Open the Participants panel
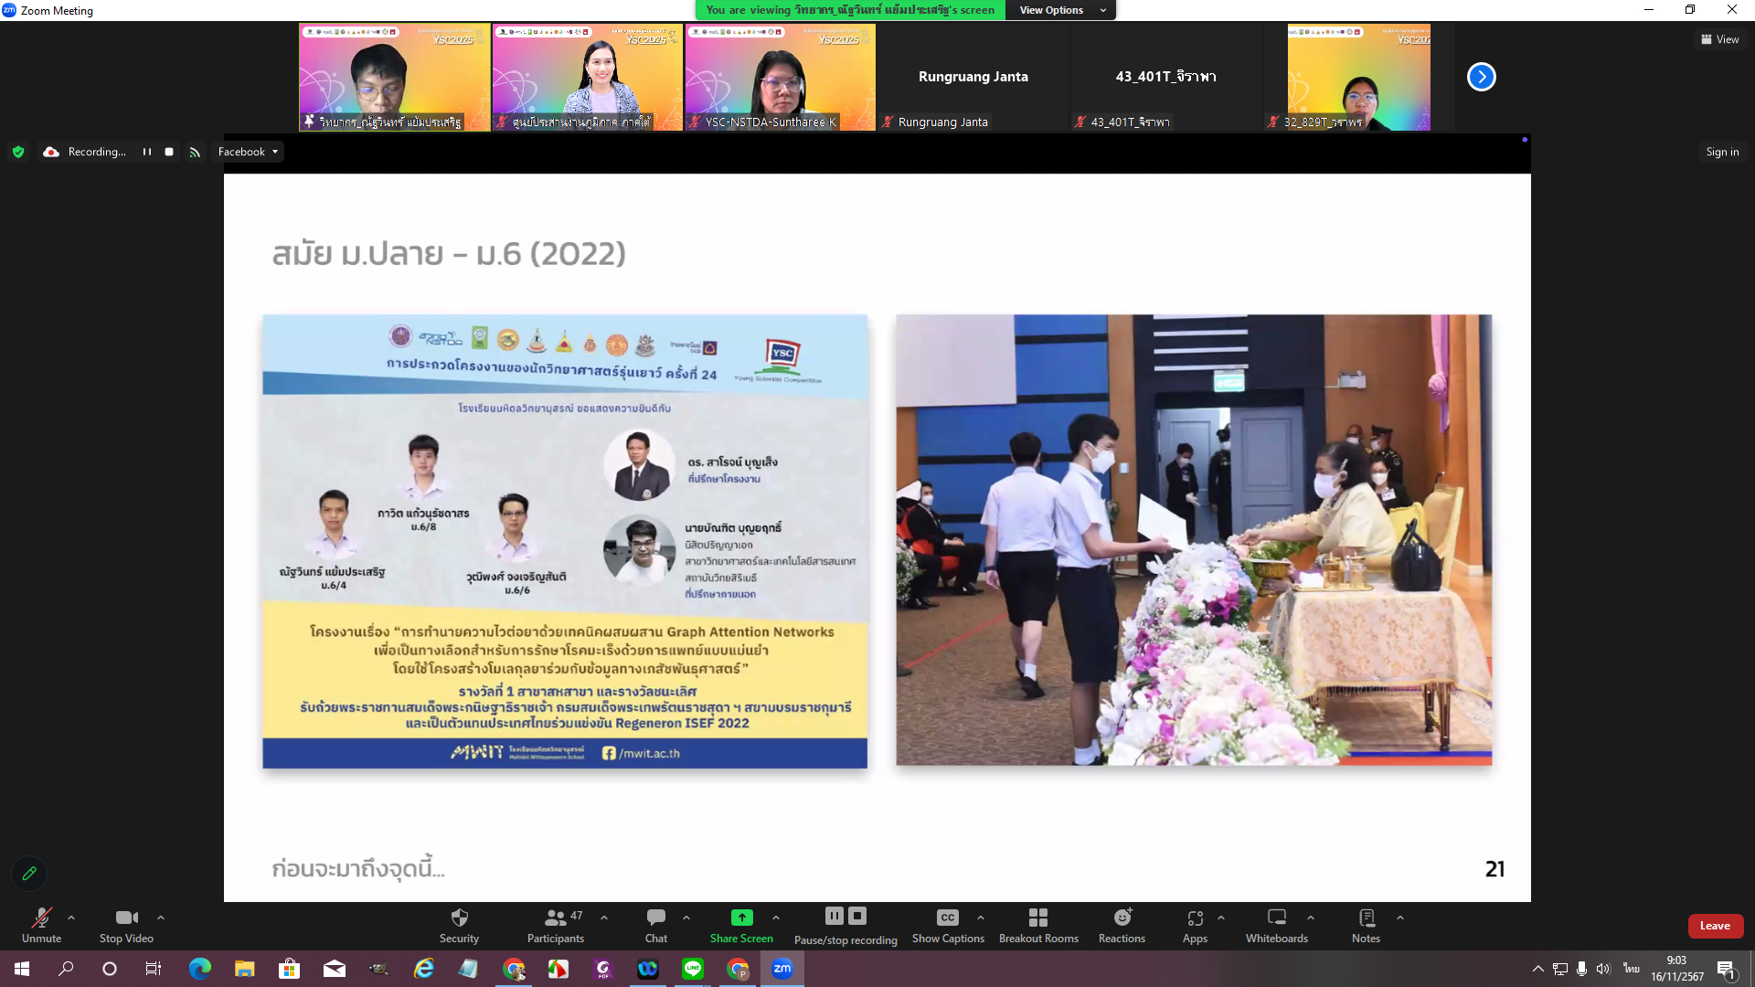The height and width of the screenshot is (987, 1755). (x=555, y=918)
